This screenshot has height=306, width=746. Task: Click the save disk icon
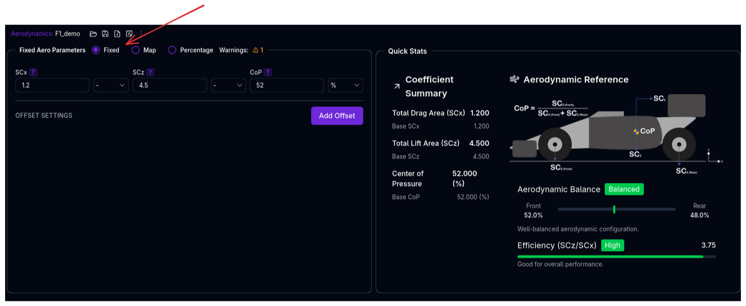coord(105,34)
